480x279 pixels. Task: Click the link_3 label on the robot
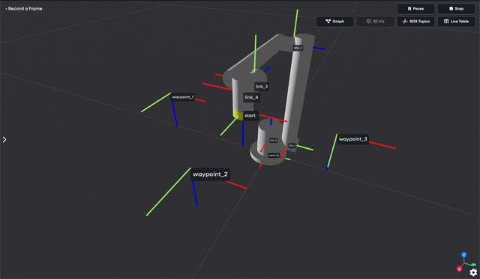262,86
